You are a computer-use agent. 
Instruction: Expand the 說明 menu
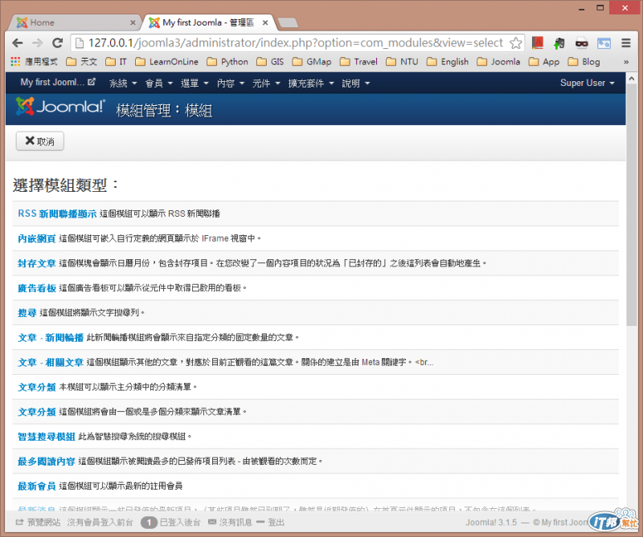[356, 83]
